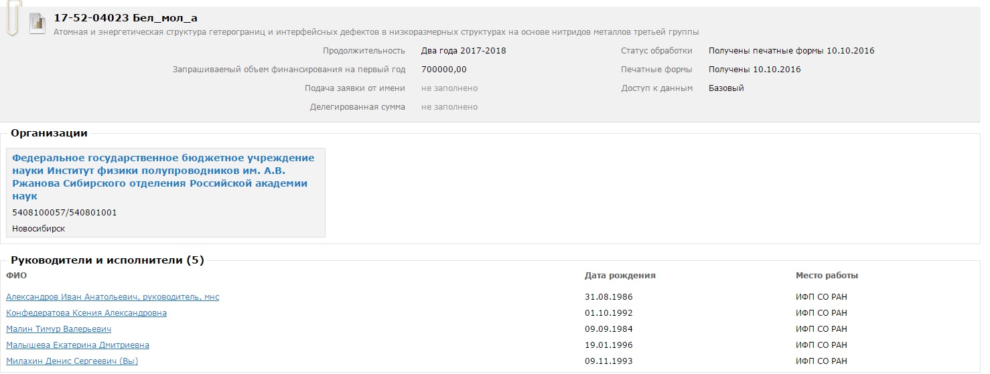
Task: Open the document report icon next to 17-52-04023
Action: point(38,23)
